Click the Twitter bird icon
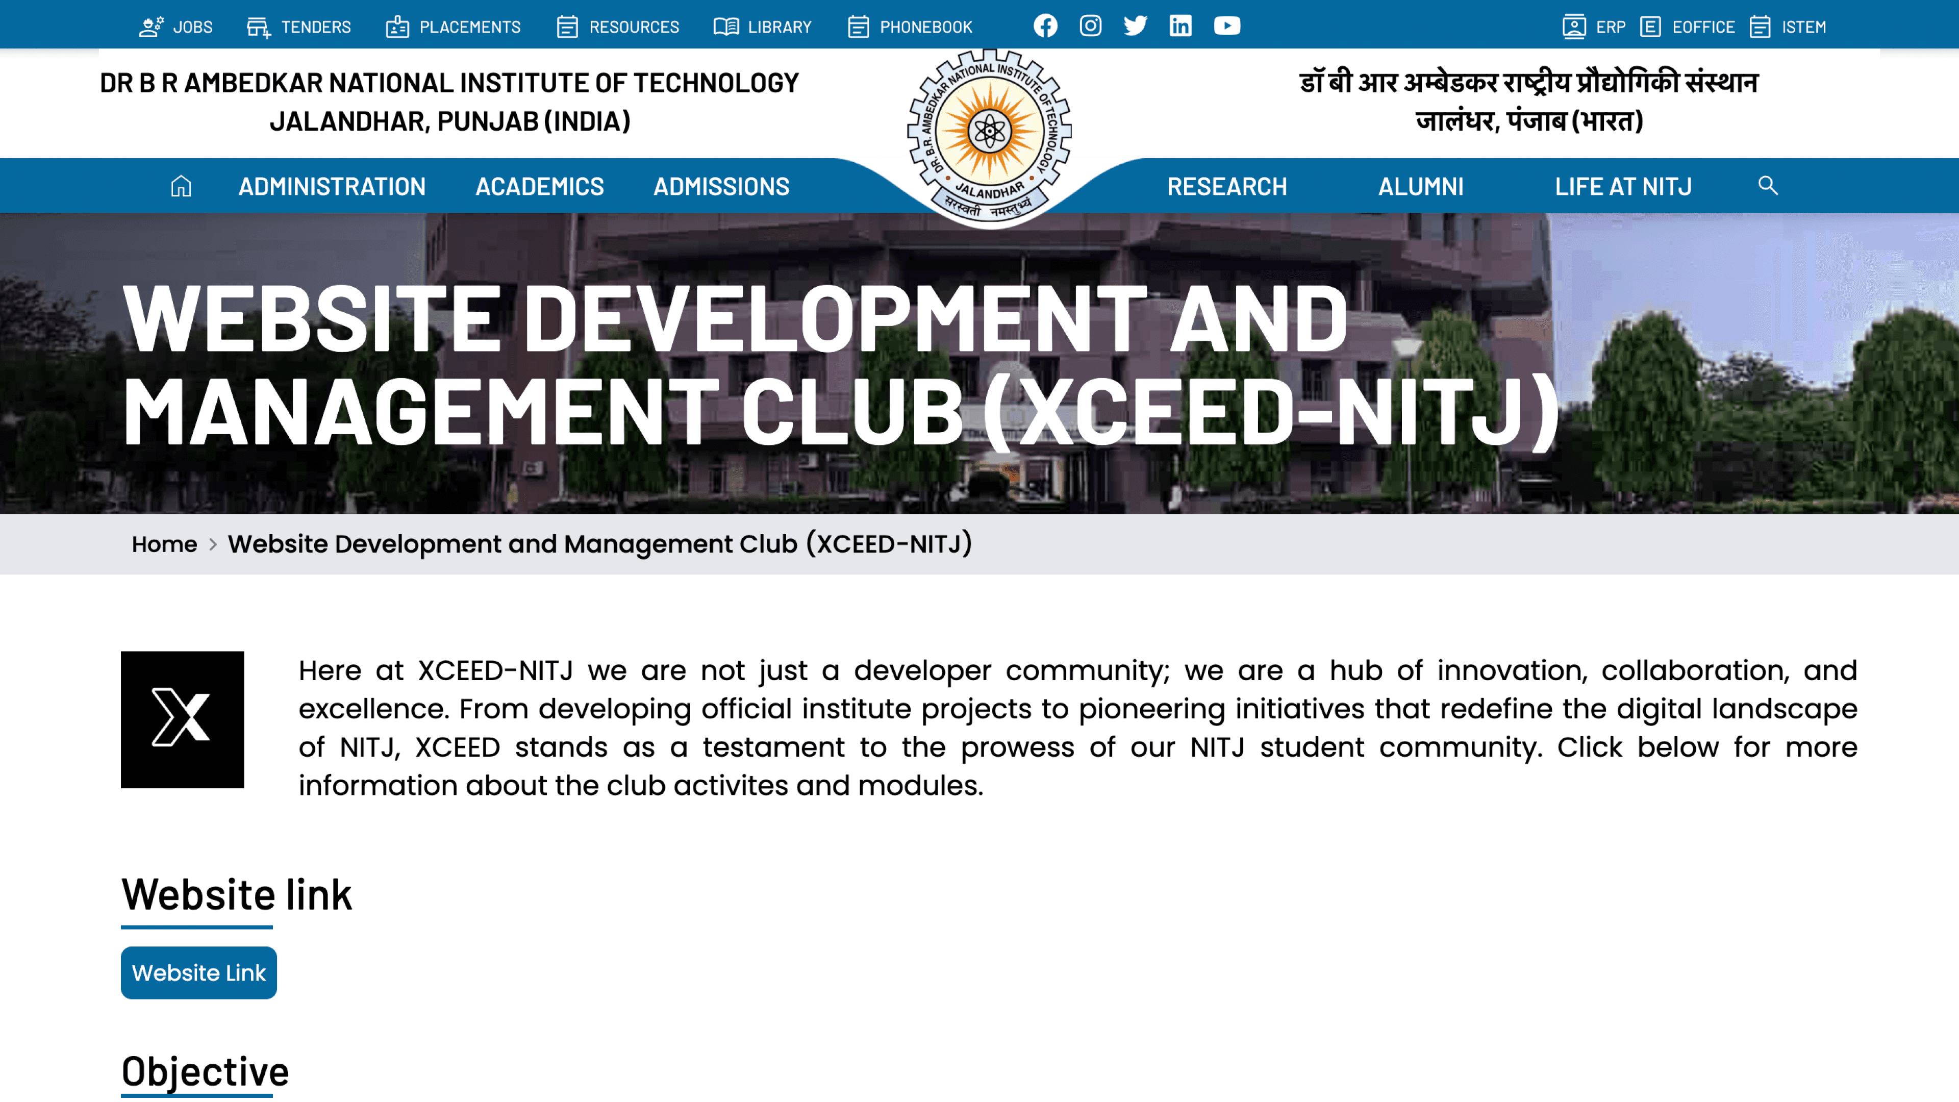This screenshot has height=1102, width=1959. [1135, 25]
